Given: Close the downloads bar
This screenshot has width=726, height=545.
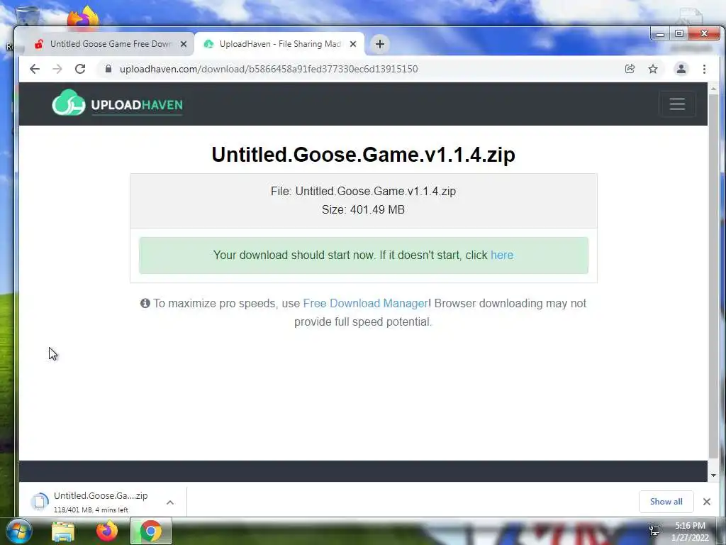Looking at the screenshot, I should click(x=707, y=502).
